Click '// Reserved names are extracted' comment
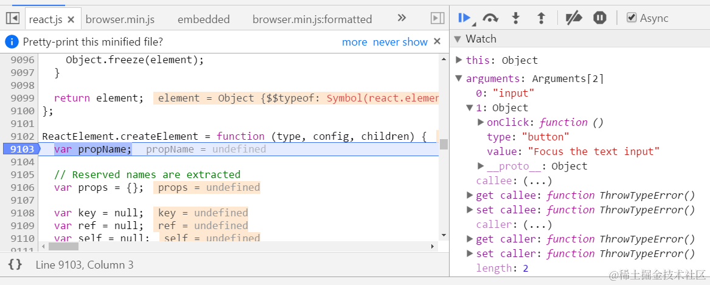This screenshot has height=285, width=710. pos(147,174)
